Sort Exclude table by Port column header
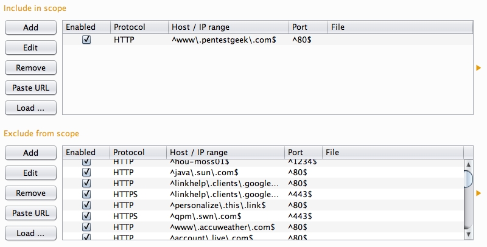The height and width of the screenshot is (247, 487). pos(303,152)
